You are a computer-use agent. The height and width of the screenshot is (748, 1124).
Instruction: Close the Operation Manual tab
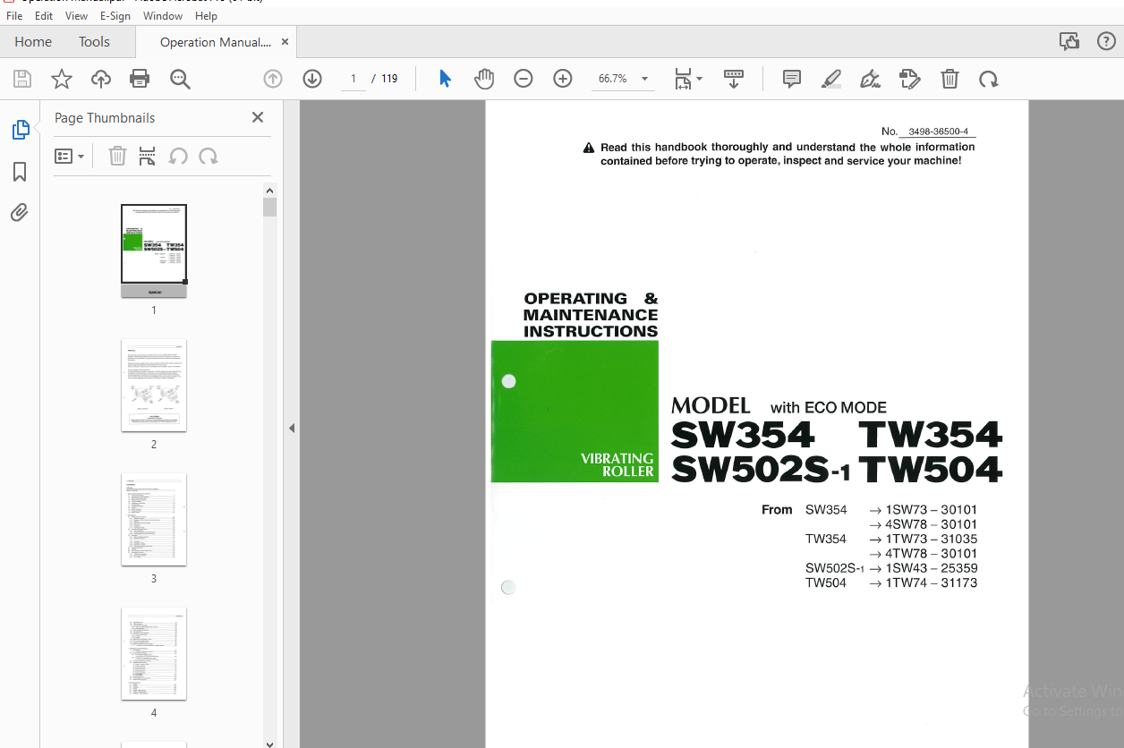click(285, 42)
